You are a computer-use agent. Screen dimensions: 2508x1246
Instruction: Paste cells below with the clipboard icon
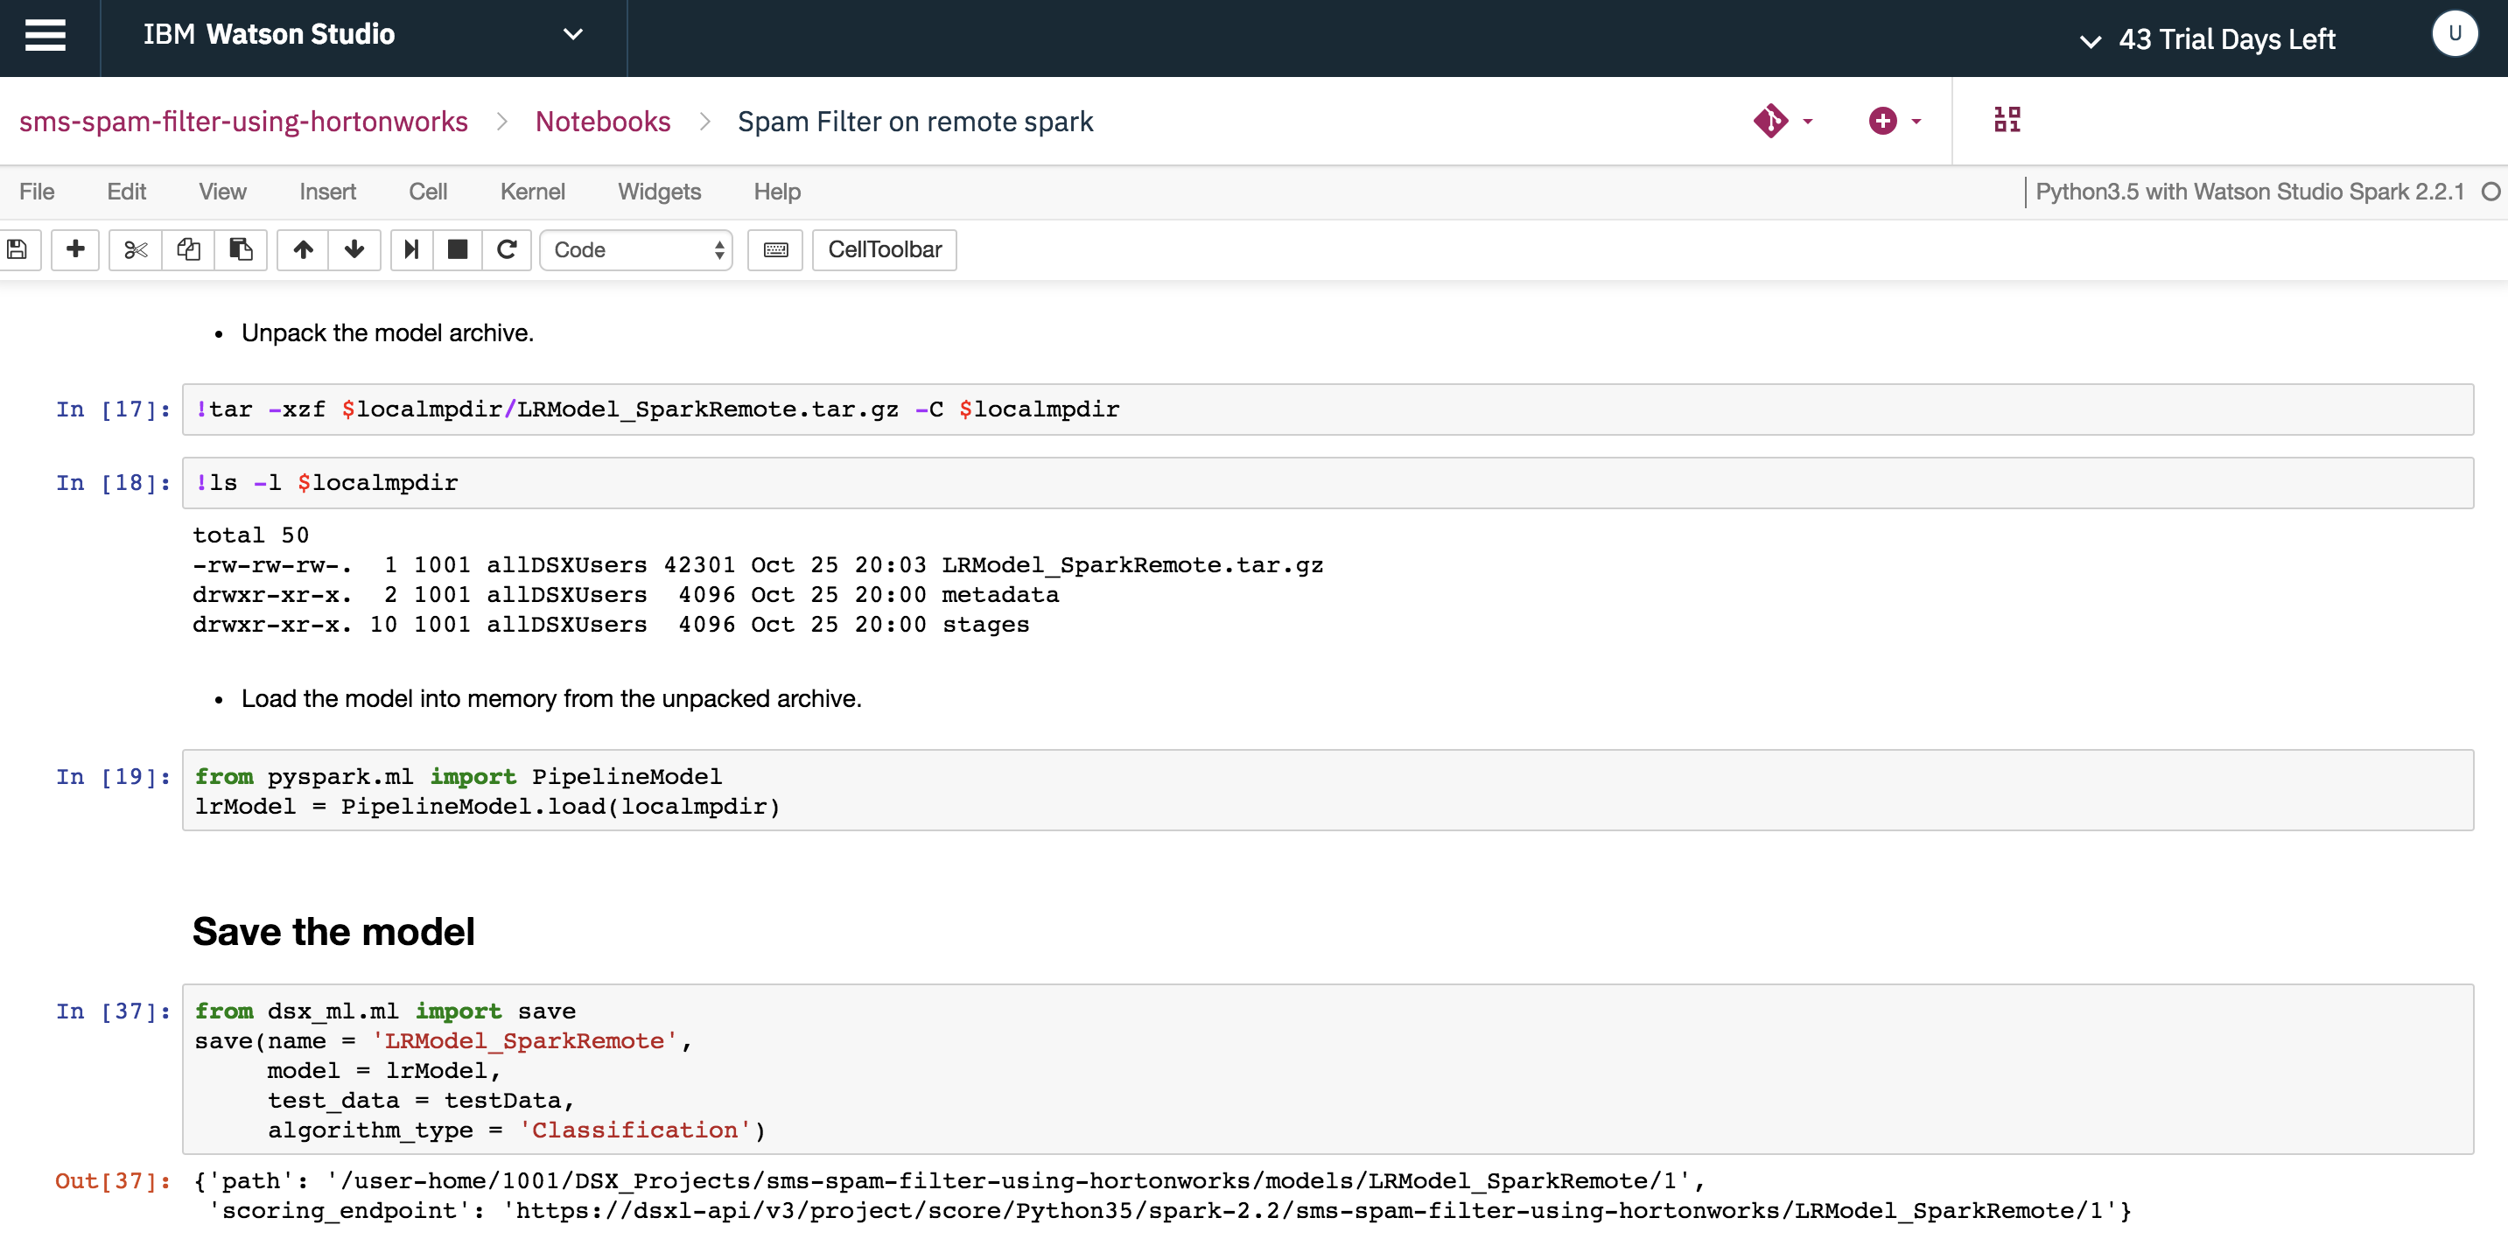[241, 250]
